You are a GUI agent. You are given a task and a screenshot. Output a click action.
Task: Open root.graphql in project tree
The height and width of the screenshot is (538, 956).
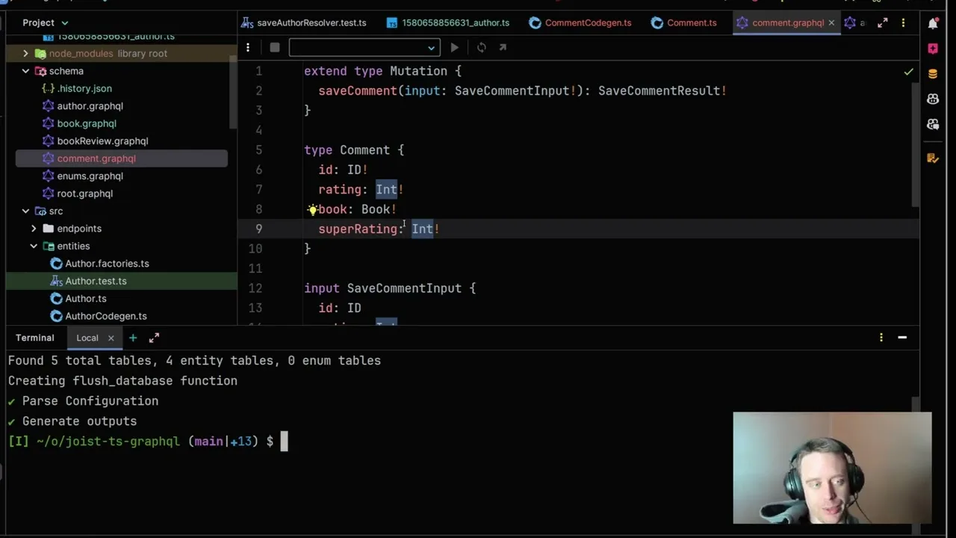(x=84, y=194)
